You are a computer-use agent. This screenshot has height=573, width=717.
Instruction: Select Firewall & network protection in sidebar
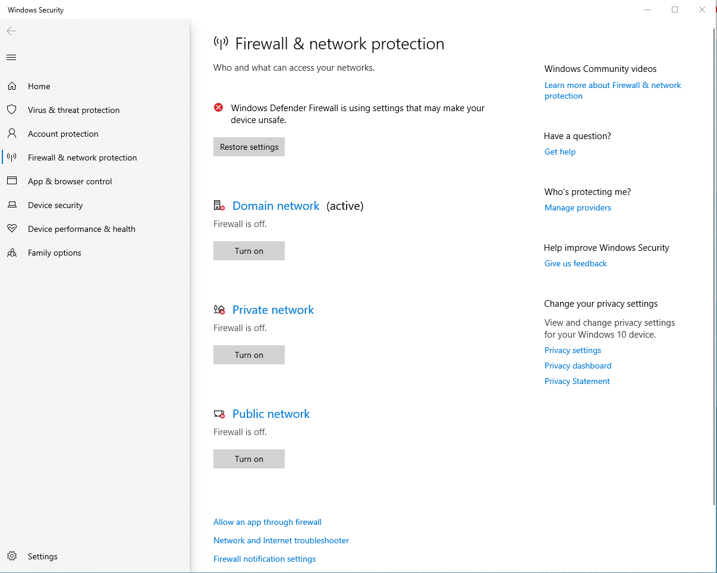click(x=83, y=158)
